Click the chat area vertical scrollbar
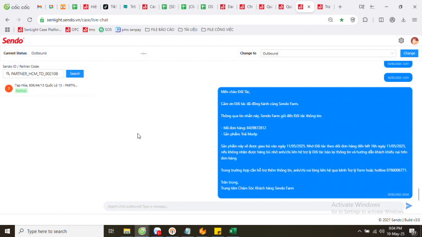 pos(419,195)
